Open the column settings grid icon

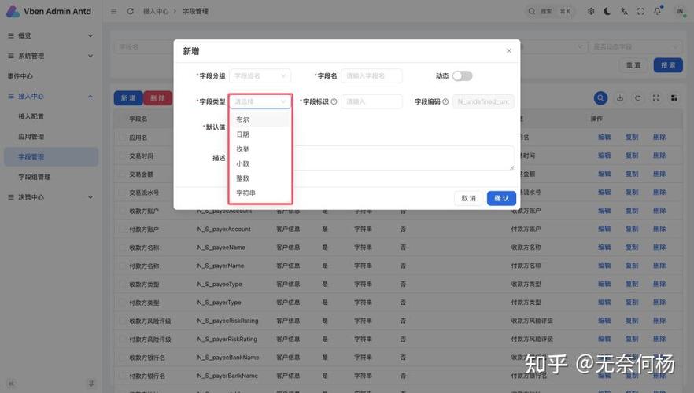click(674, 98)
